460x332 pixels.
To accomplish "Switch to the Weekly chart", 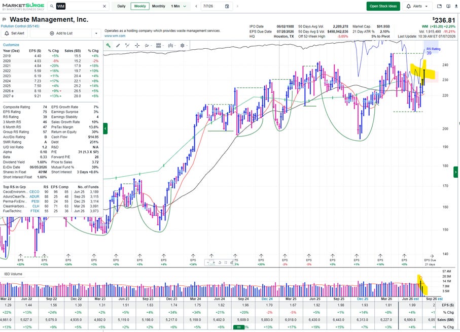I will click(x=140, y=6).
